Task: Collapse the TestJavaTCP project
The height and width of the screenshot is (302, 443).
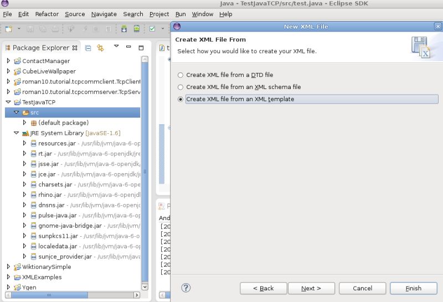Action: pos(8,102)
